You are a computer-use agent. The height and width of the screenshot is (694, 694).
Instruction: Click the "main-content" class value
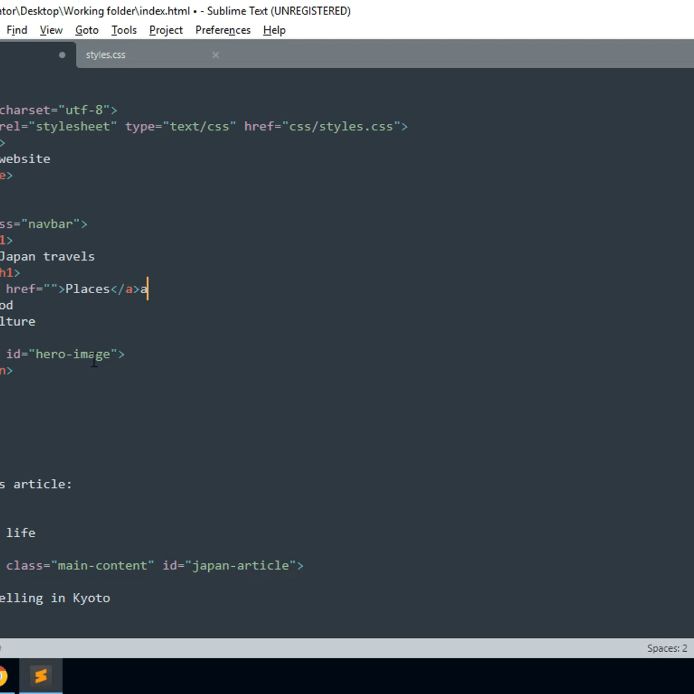click(x=102, y=565)
